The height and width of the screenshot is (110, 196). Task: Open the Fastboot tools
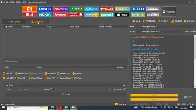click(149, 21)
